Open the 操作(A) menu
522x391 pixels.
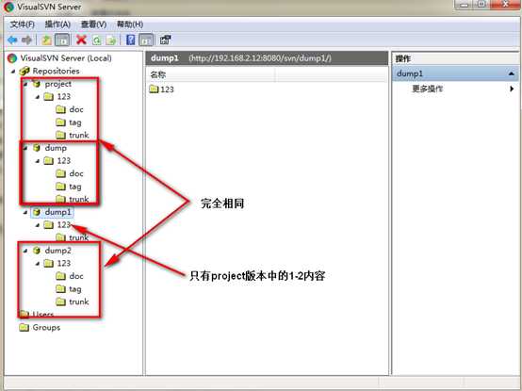click(57, 24)
